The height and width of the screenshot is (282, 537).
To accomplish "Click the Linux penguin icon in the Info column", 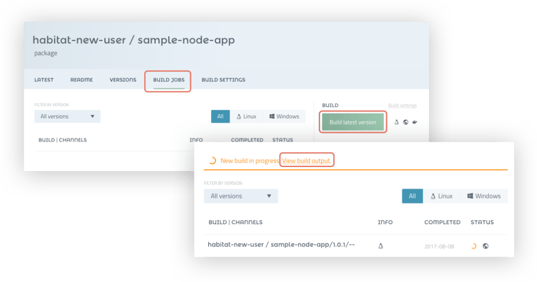I will pos(381,246).
